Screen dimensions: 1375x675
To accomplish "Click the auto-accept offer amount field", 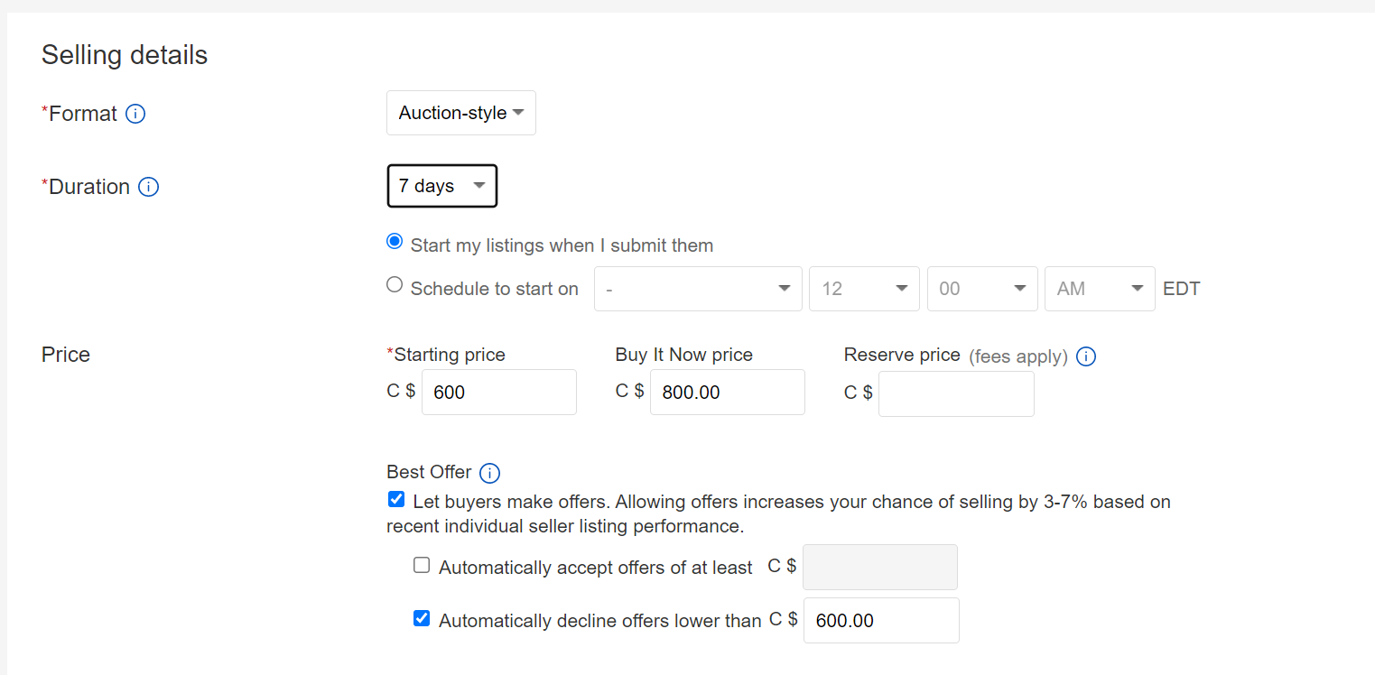I will (x=880, y=567).
